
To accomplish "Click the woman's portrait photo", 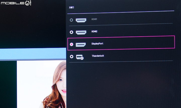I will [x=41, y=84].
